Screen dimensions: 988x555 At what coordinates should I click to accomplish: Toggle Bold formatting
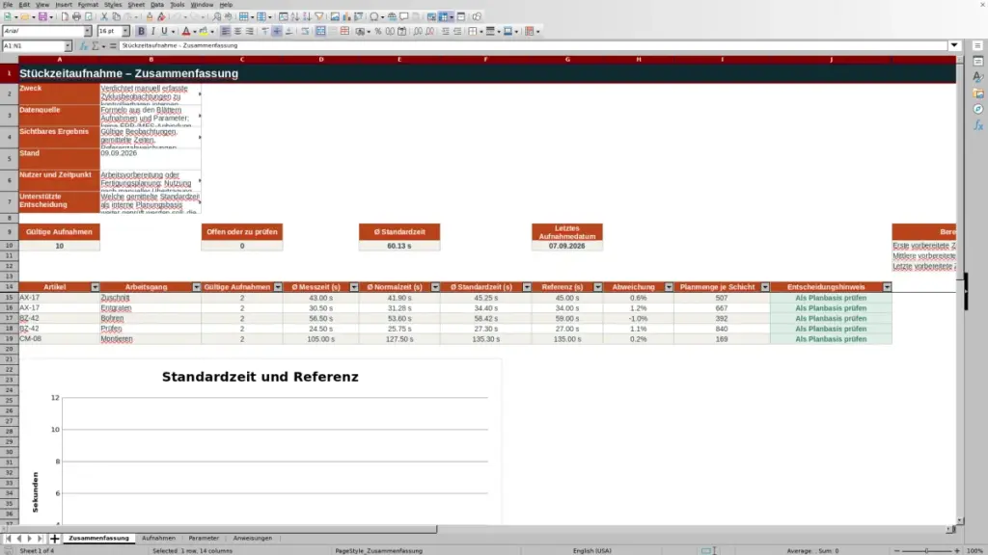pos(141,32)
